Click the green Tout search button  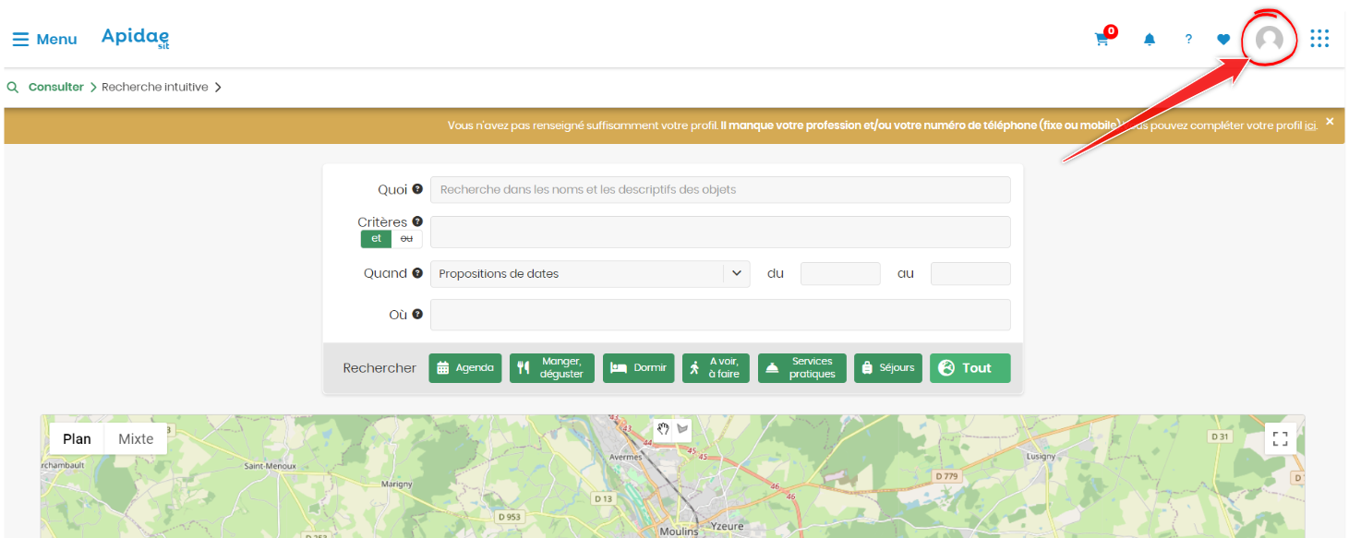pos(970,368)
